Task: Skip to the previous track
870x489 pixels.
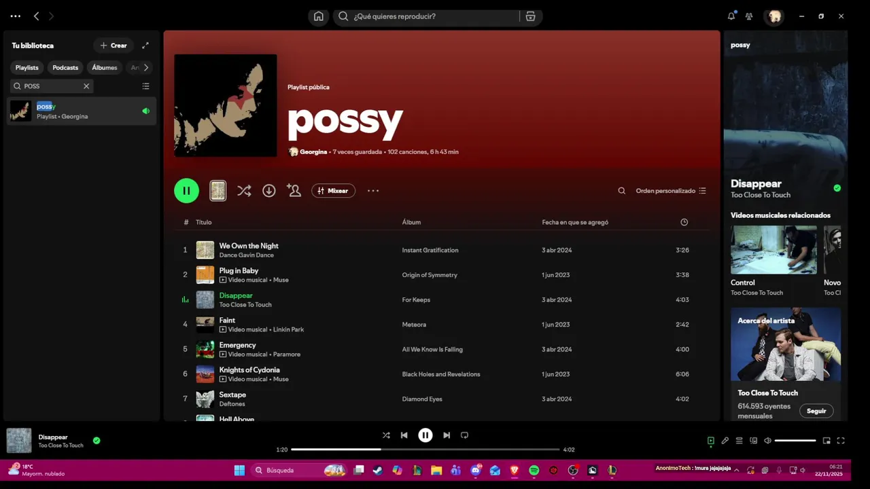Action: click(404, 435)
